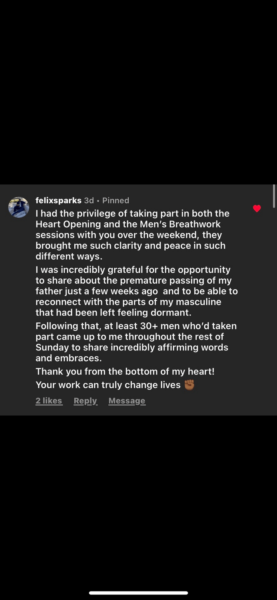Tap the Pinned label

[x=116, y=200]
